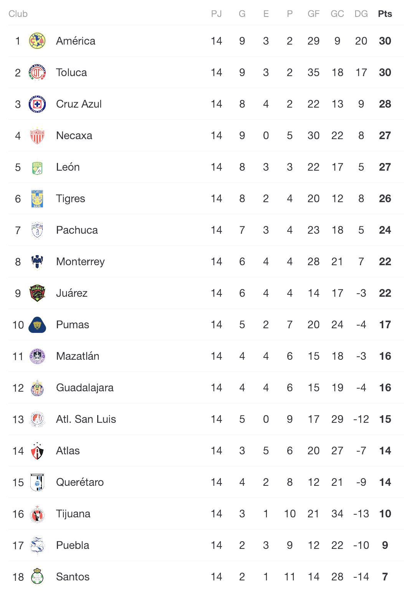Click the DG column header
Screen dimensions: 404x595
(361, 14)
